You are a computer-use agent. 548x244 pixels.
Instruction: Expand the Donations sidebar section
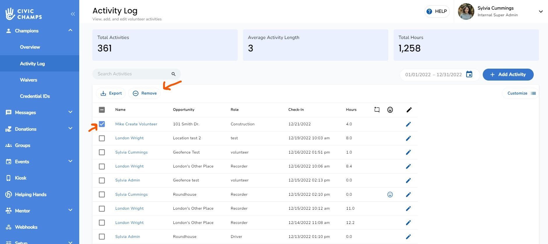point(70,129)
